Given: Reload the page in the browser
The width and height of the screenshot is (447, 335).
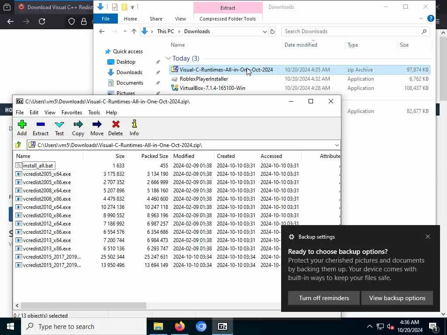Looking at the screenshot, I should click(42, 21).
